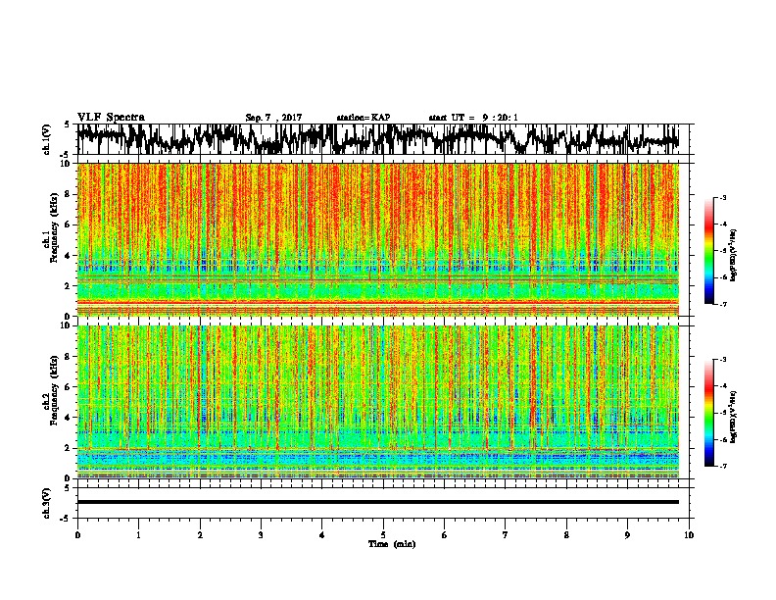
Task: Click time axis tick label "8"
Action: [x=566, y=535]
